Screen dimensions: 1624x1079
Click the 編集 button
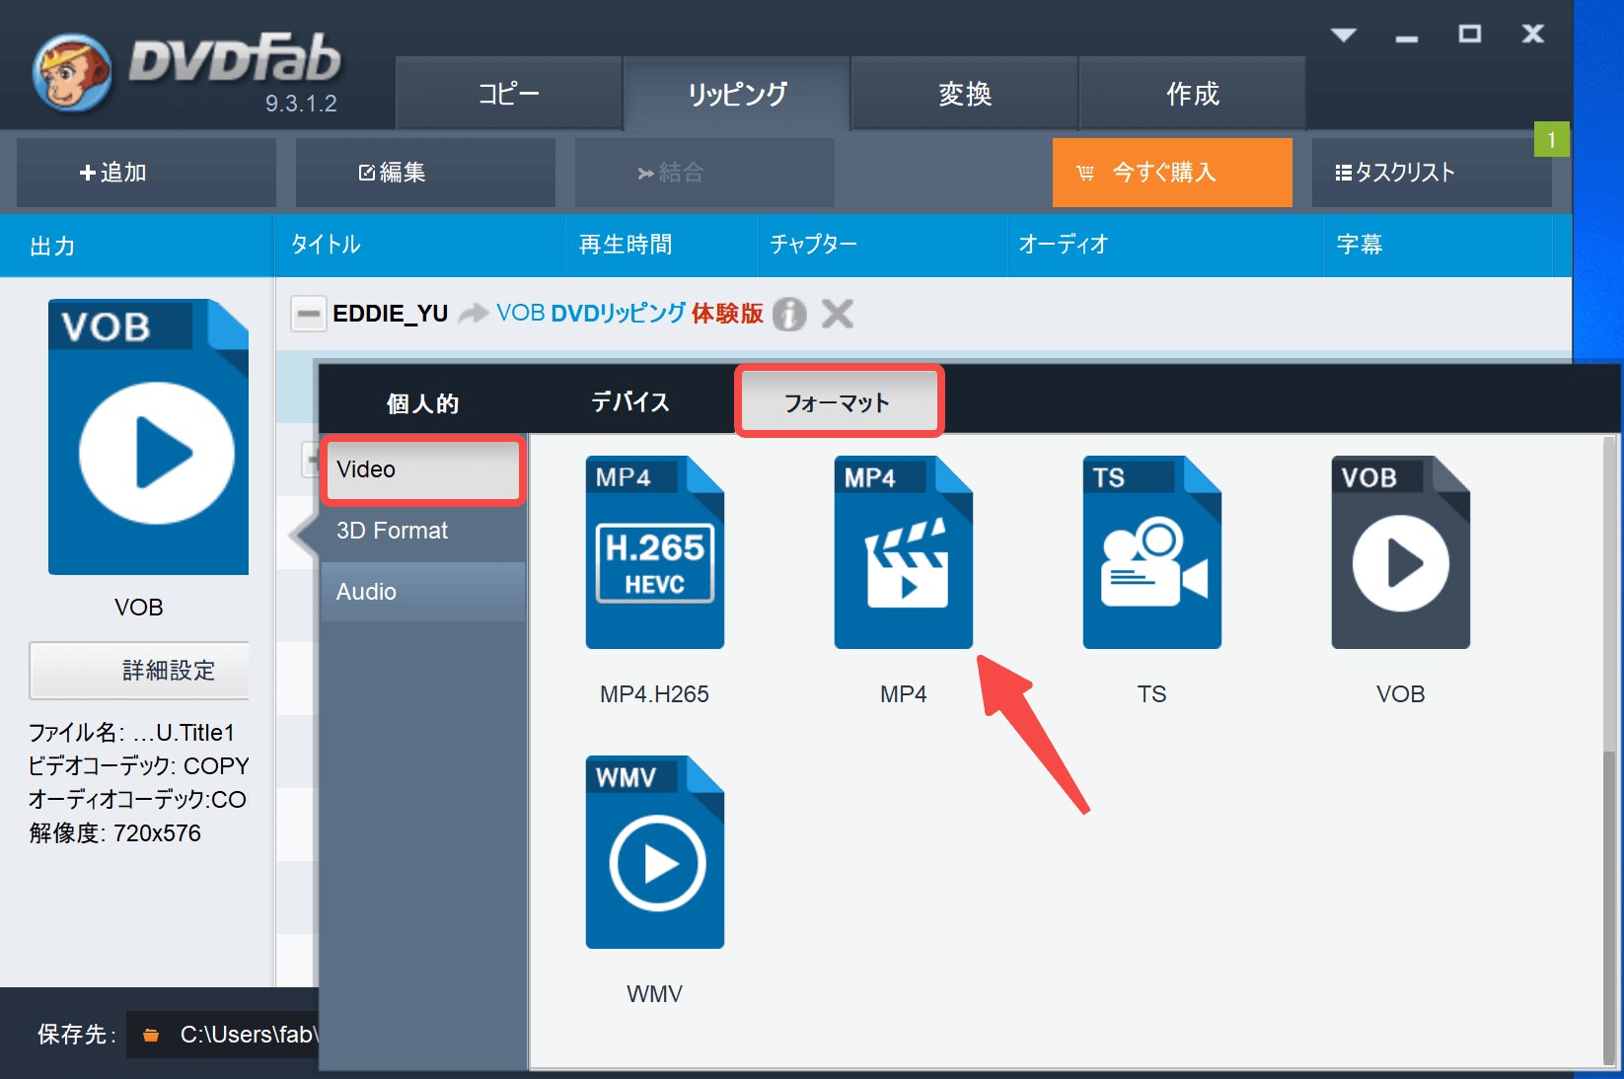[x=425, y=173]
